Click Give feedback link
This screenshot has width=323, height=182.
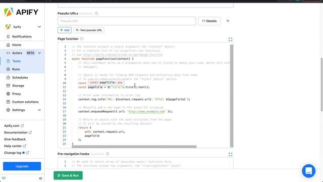(15, 140)
